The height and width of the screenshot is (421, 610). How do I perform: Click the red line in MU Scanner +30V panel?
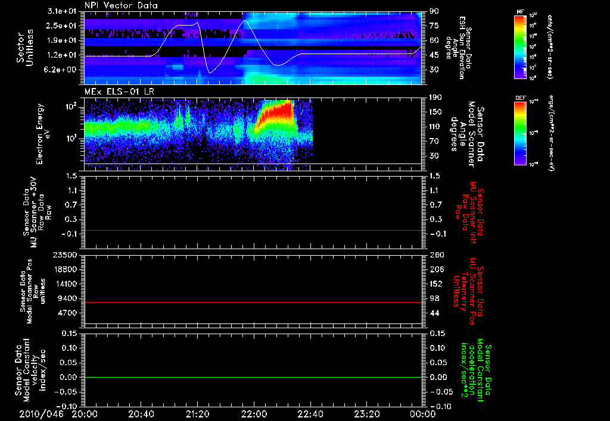pyautogui.click(x=253, y=231)
